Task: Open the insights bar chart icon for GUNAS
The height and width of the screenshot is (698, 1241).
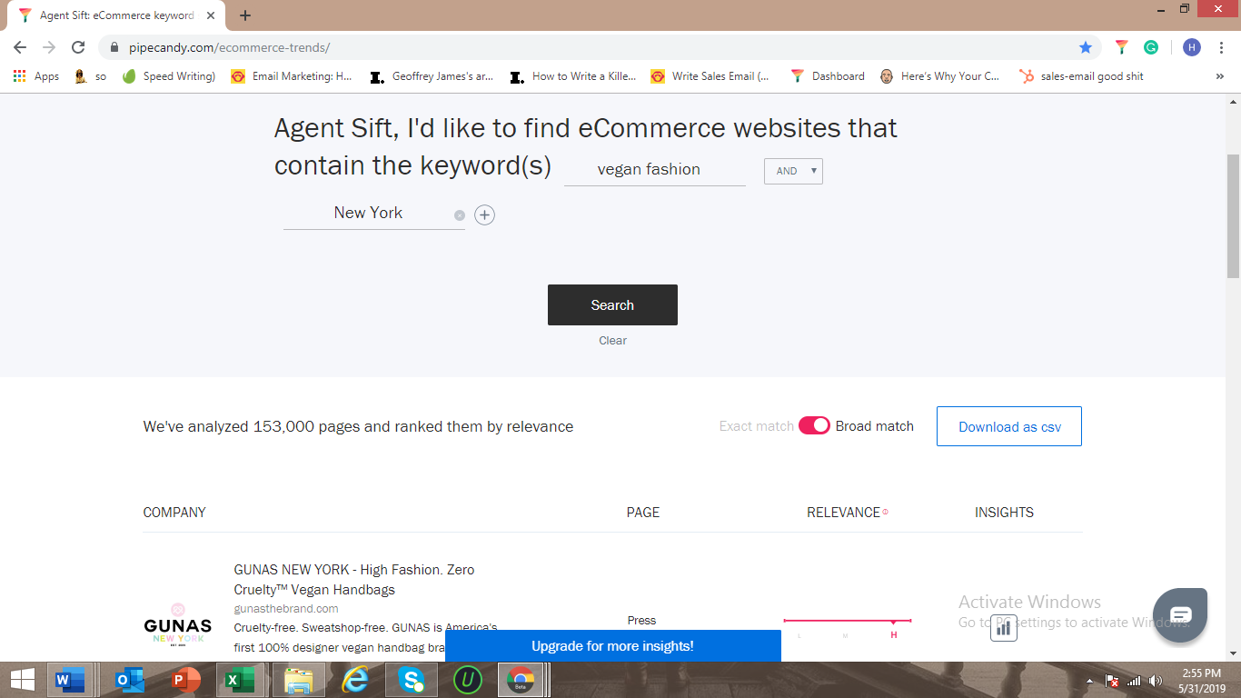Action: 1004,628
